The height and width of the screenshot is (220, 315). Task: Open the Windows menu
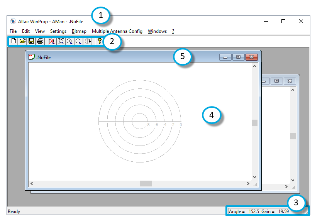point(157,31)
